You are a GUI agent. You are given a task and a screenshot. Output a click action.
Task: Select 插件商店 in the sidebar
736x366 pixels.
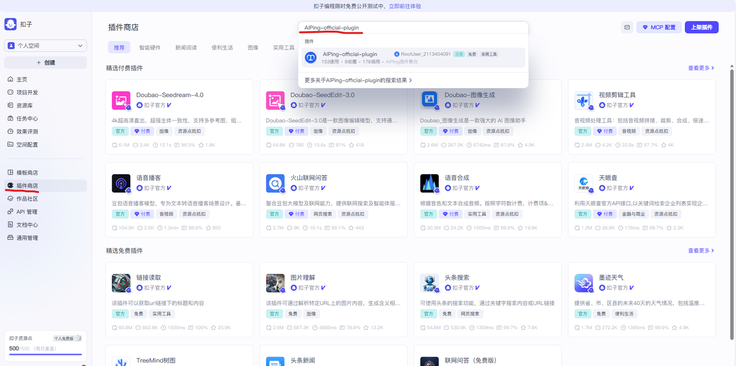(x=45, y=186)
